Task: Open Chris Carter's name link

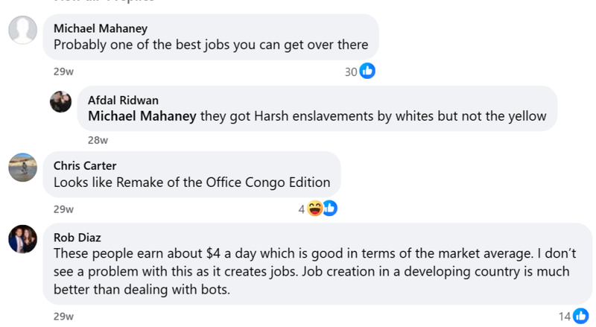Action: 85,165
